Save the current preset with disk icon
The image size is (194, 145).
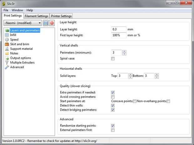(46, 23)
